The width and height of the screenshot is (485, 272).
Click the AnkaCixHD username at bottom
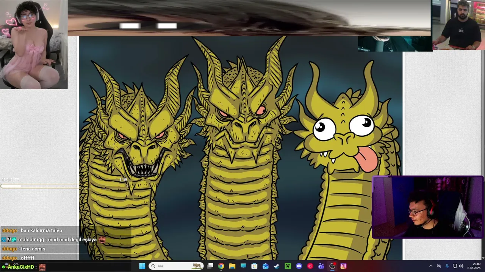pyautogui.click(x=21, y=267)
